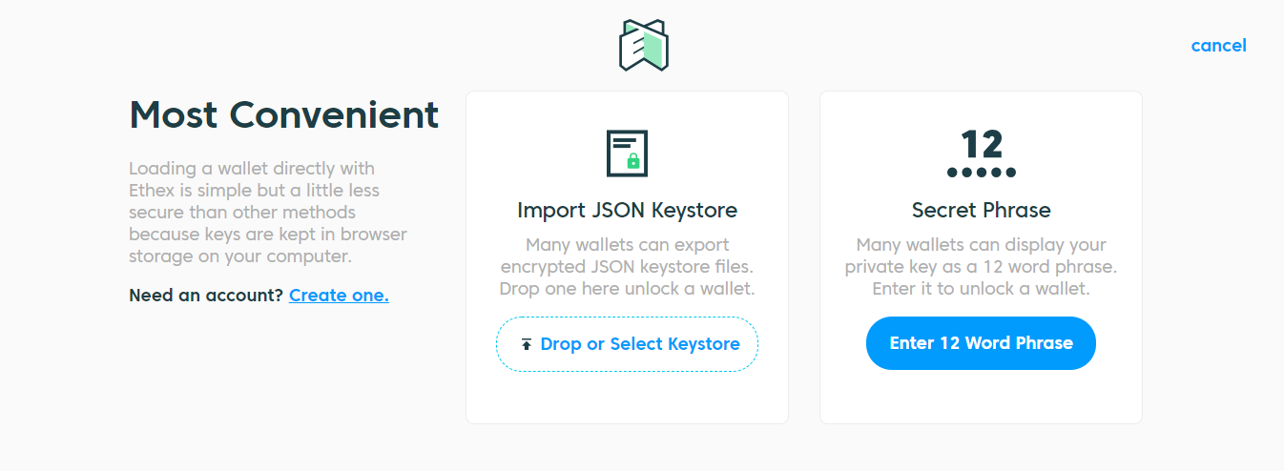Select the "Secret Phrase" title
Screen dimensions: 1284x471
pyautogui.click(x=981, y=210)
